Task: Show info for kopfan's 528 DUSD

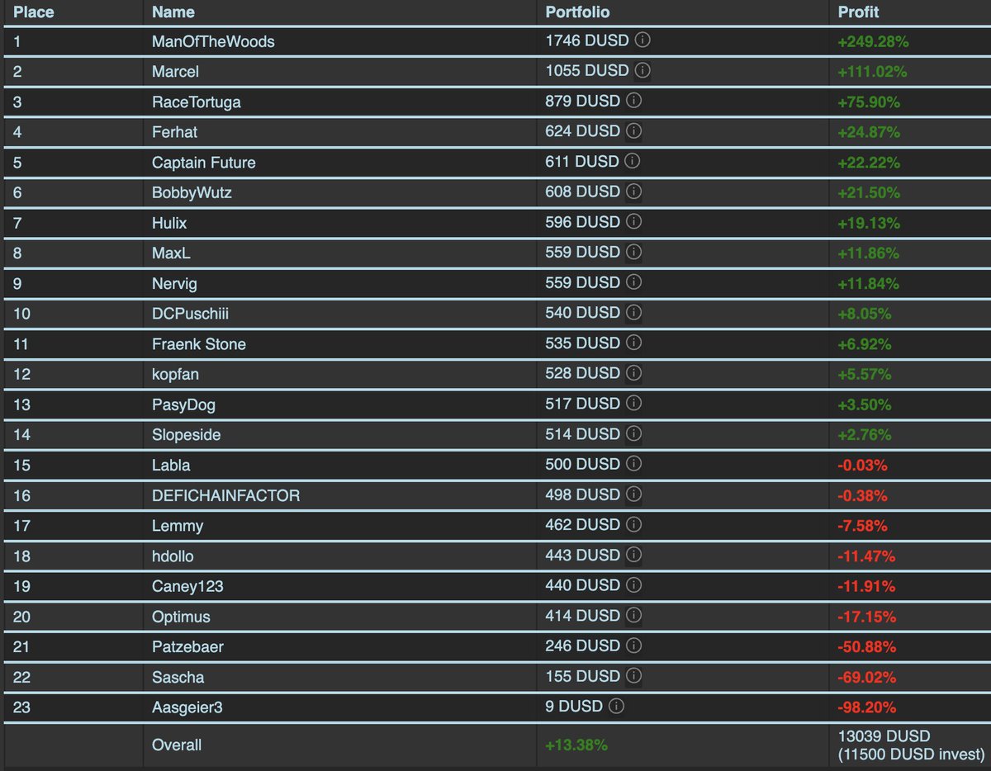Action: pos(633,373)
